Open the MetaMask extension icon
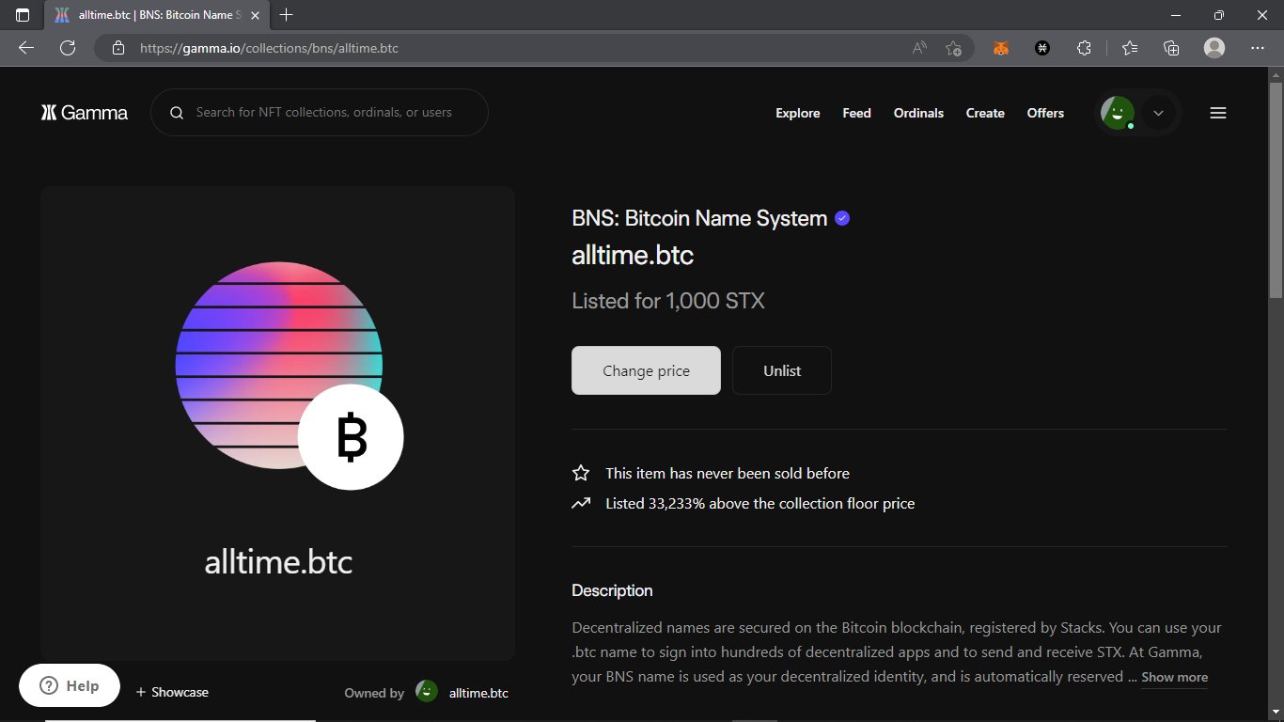This screenshot has width=1284, height=722. point(1000,47)
